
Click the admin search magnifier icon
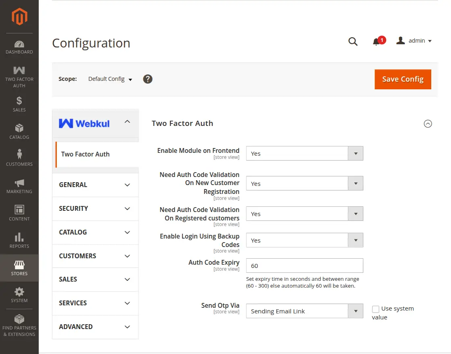coord(353,41)
